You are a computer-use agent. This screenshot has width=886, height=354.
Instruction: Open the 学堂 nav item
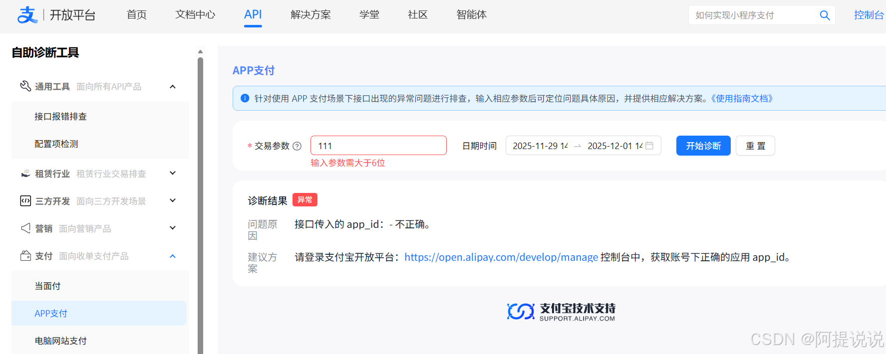tap(369, 15)
